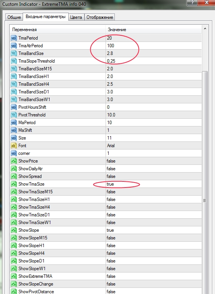This screenshot has height=294, width=215.
Task: Click the ShowTmaSize value true
Action: (x=110, y=184)
